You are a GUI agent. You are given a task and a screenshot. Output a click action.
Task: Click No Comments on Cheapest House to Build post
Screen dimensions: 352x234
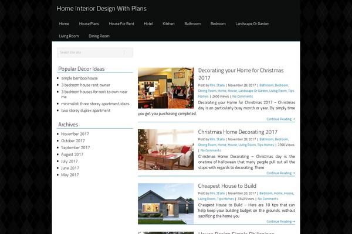(268, 199)
